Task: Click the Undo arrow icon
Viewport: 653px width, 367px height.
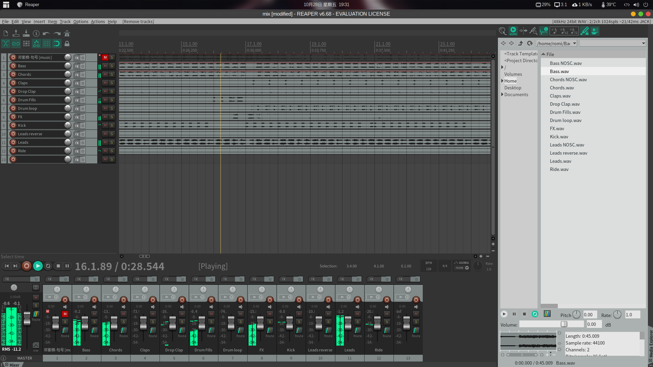Action: tap(47, 33)
